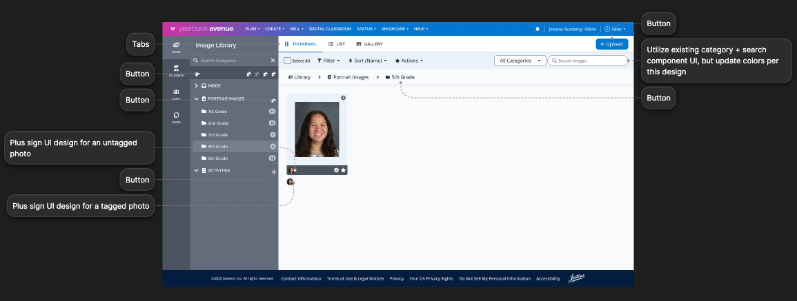Viewport: 797px width, 301px height.
Task: Open the All Categories dropdown
Action: pyautogui.click(x=520, y=61)
